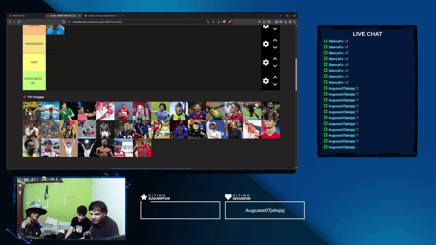Toggle the browser sidebar panel icon
436x245 pixels.
pyautogui.click(x=276, y=22)
